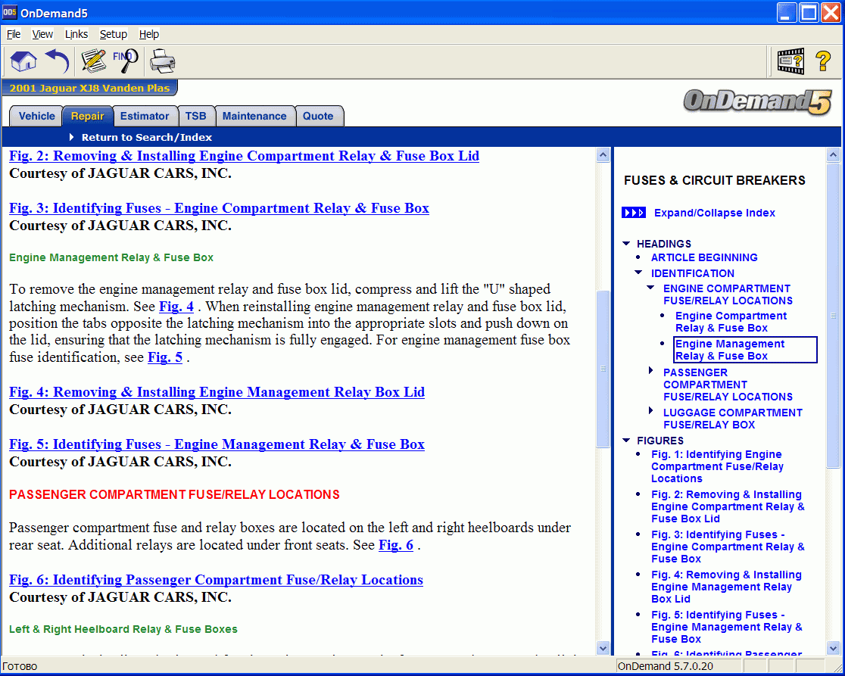Click the red PASSENGER COMPARTMENT FUSE/RELAY LOCATIONS heading
Screen dimensions: 845x676
tap(175, 494)
